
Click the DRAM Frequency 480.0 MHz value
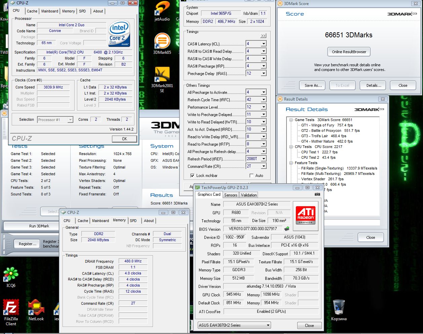pyautogui.click(x=133, y=261)
